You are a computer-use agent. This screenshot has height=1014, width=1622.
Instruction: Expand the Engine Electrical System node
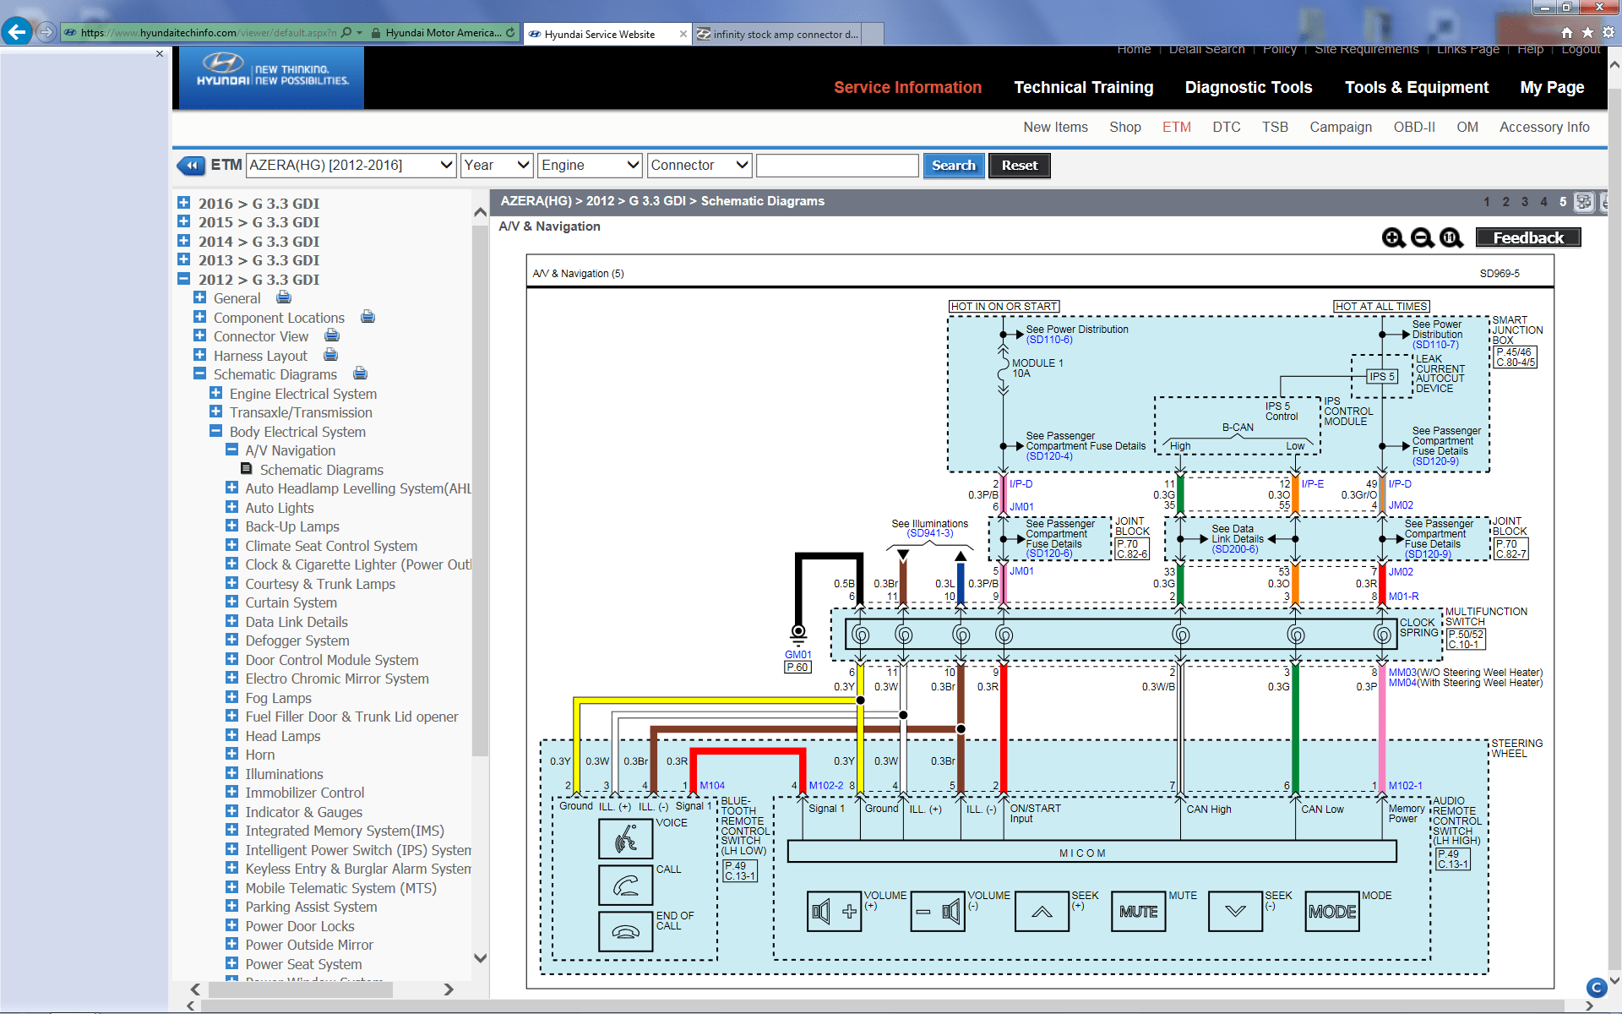pyautogui.click(x=215, y=393)
